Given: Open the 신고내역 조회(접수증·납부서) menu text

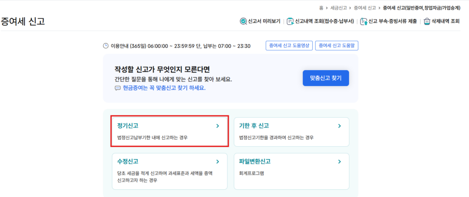Looking at the screenshot, I should (325, 21).
